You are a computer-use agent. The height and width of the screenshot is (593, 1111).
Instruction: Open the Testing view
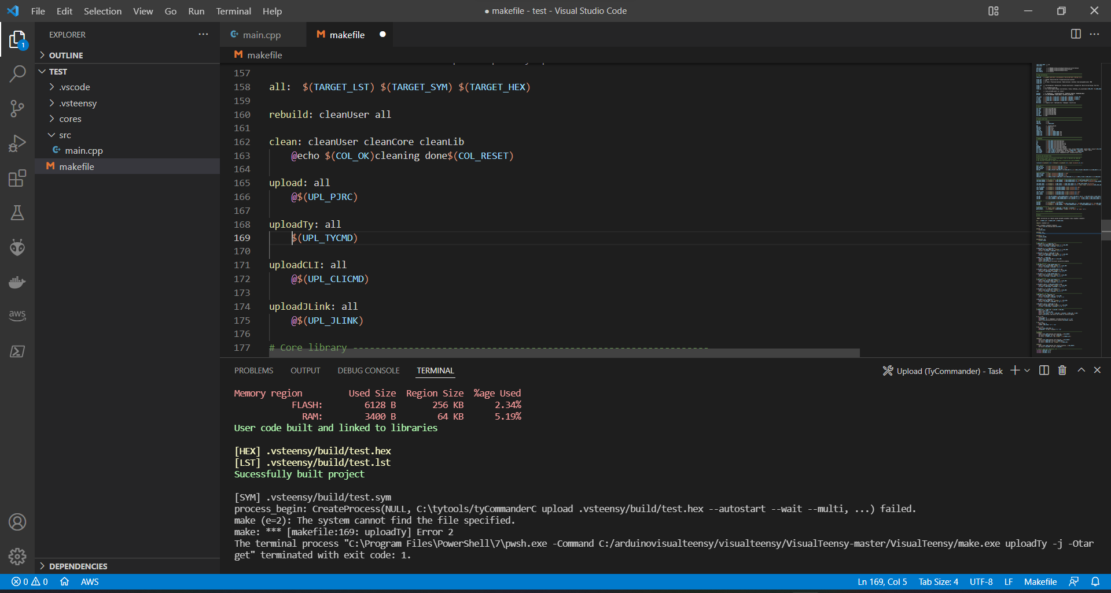[17, 213]
